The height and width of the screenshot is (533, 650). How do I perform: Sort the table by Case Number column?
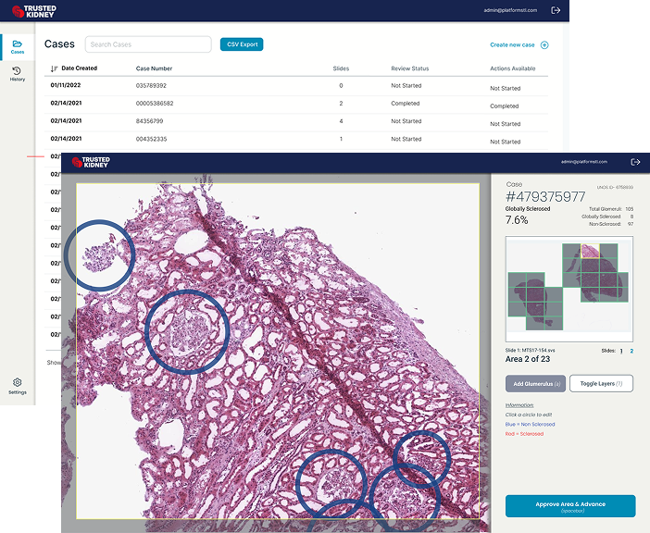154,68
